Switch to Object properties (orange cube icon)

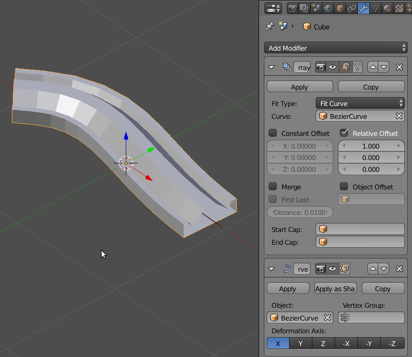tap(340, 8)
